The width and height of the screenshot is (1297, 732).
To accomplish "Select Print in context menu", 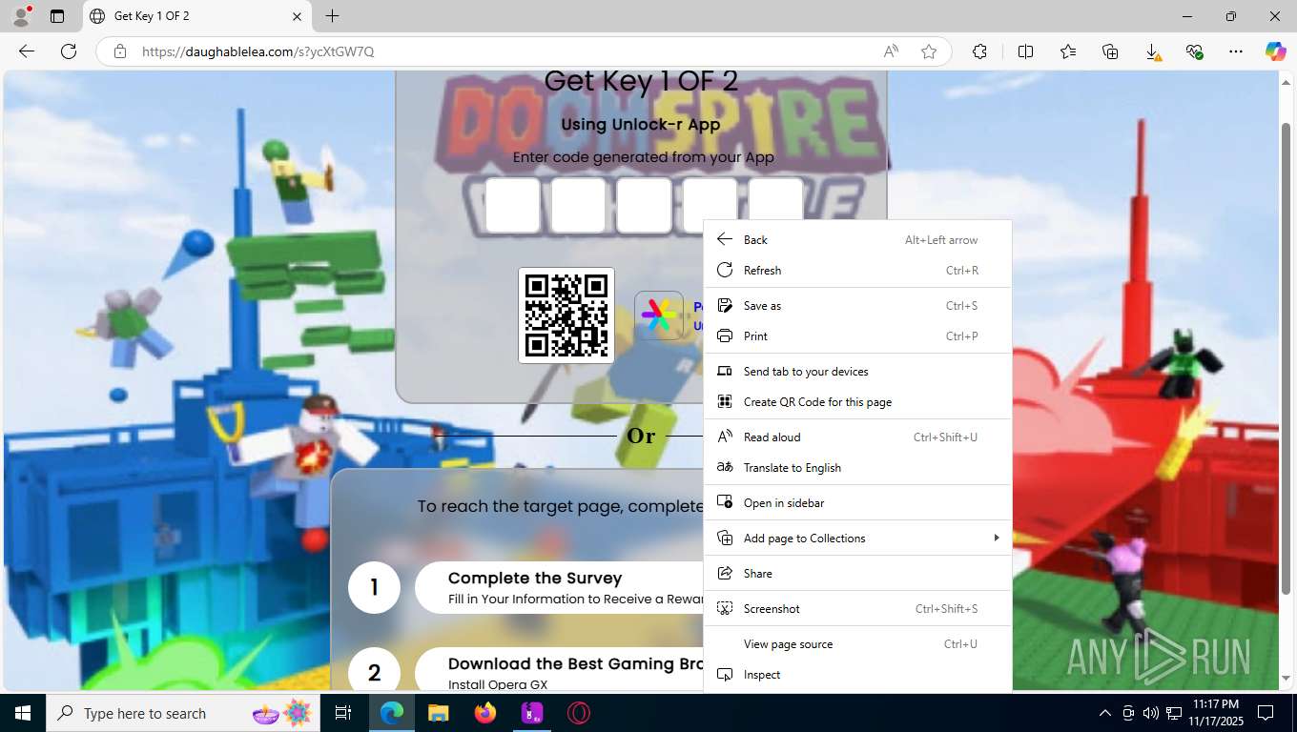I will pyautogui.click(x=857, y=336).
